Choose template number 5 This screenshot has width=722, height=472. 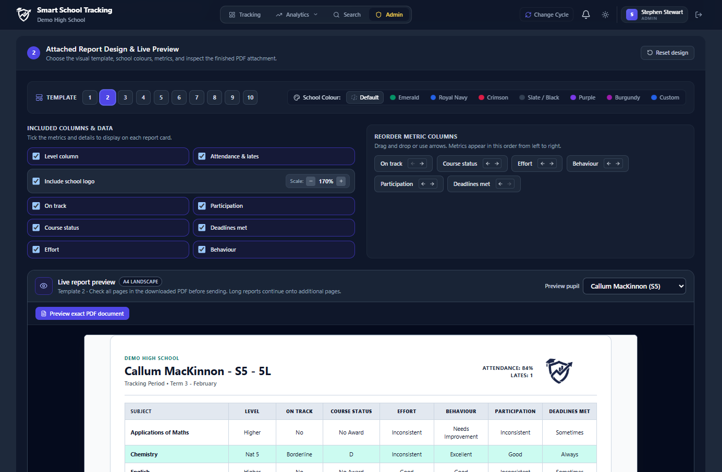point(161,97)
